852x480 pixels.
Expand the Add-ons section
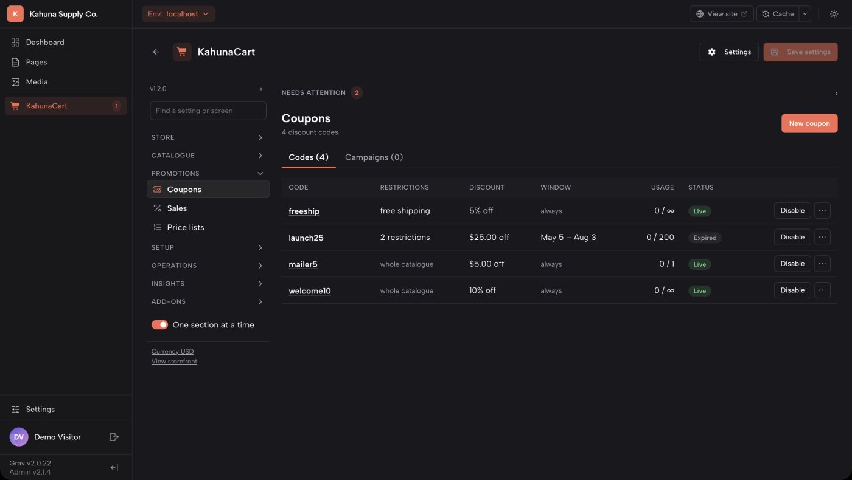[208, 301]
